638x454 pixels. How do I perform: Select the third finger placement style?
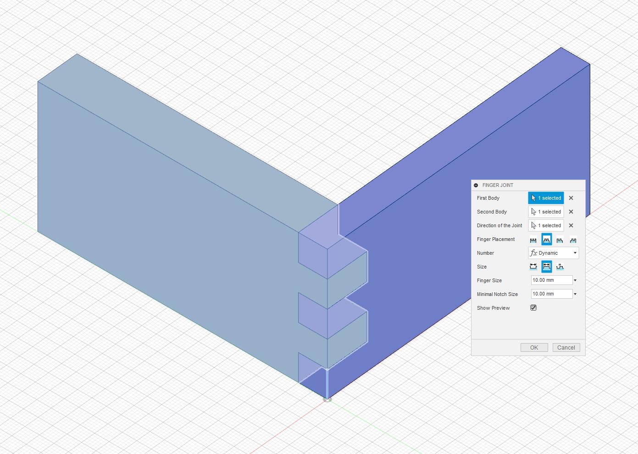click(x=560, y=239)
